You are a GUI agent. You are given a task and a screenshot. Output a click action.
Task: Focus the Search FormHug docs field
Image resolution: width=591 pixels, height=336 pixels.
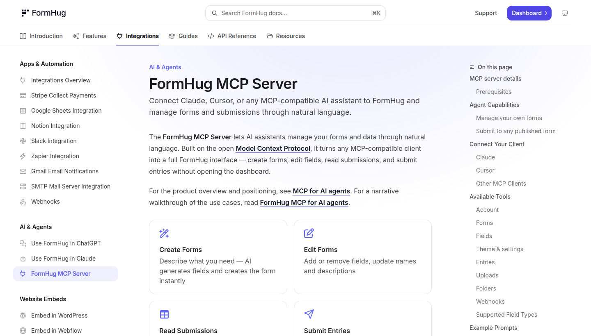tap(295, 13)
